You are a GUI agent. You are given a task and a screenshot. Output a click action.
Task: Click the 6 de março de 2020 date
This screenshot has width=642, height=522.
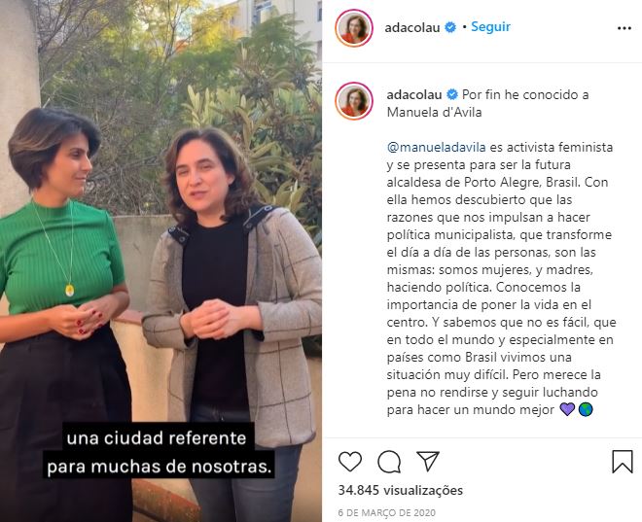coord(387,512)
